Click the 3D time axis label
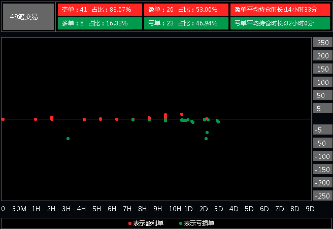Image resolution: width=333 pixels, height=229 pixels. pos(218,209)
